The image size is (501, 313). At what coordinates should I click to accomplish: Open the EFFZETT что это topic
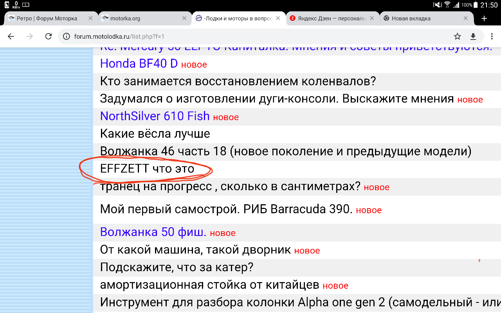[x=147, y=169]
